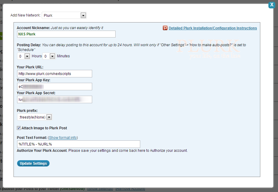Image resolution: width=278 pixels, height=192 pixels.
Task: Open the Add New Network dropdown
Action: click(64, 15)
